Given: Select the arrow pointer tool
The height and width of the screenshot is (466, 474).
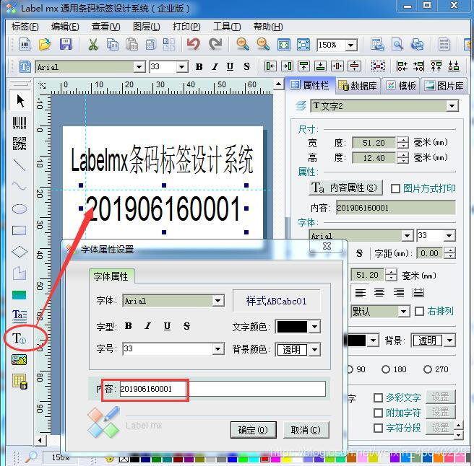Looking at the screenshot, I should pos(20,101).
